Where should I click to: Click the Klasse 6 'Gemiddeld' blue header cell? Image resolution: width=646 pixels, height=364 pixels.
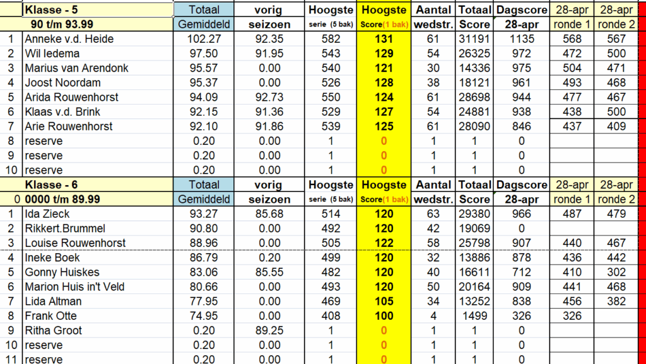click(x=204, y=200)
